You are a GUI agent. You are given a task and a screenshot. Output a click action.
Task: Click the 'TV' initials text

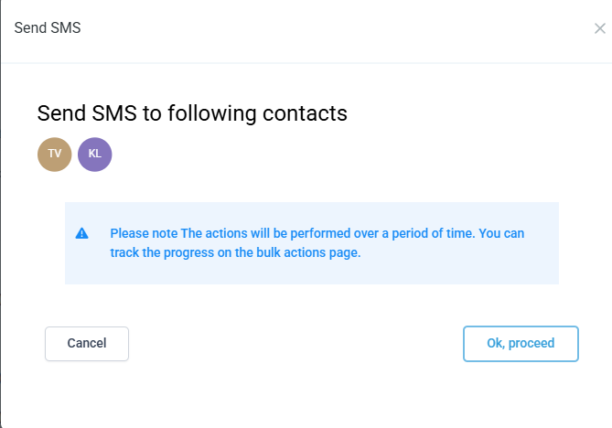tap(54, 155)
